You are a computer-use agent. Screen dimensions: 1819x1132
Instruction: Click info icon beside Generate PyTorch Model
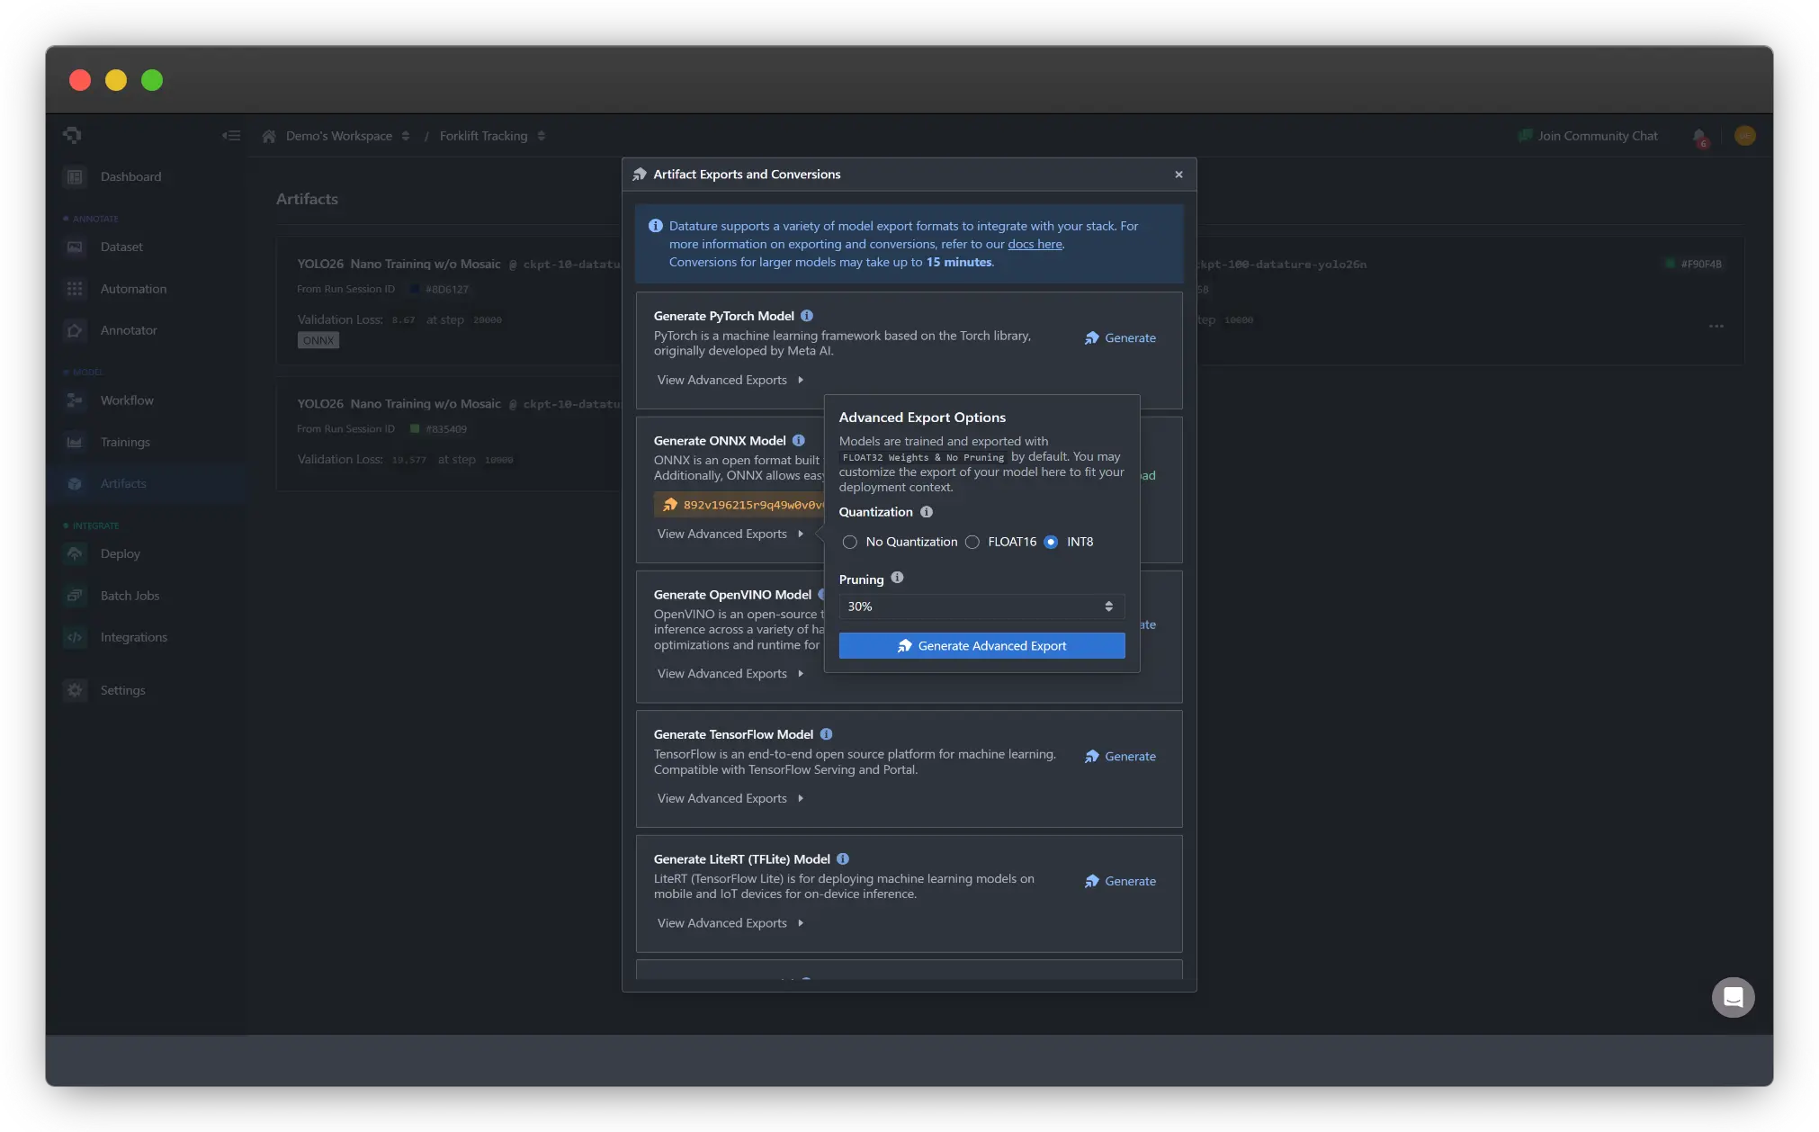806,316
